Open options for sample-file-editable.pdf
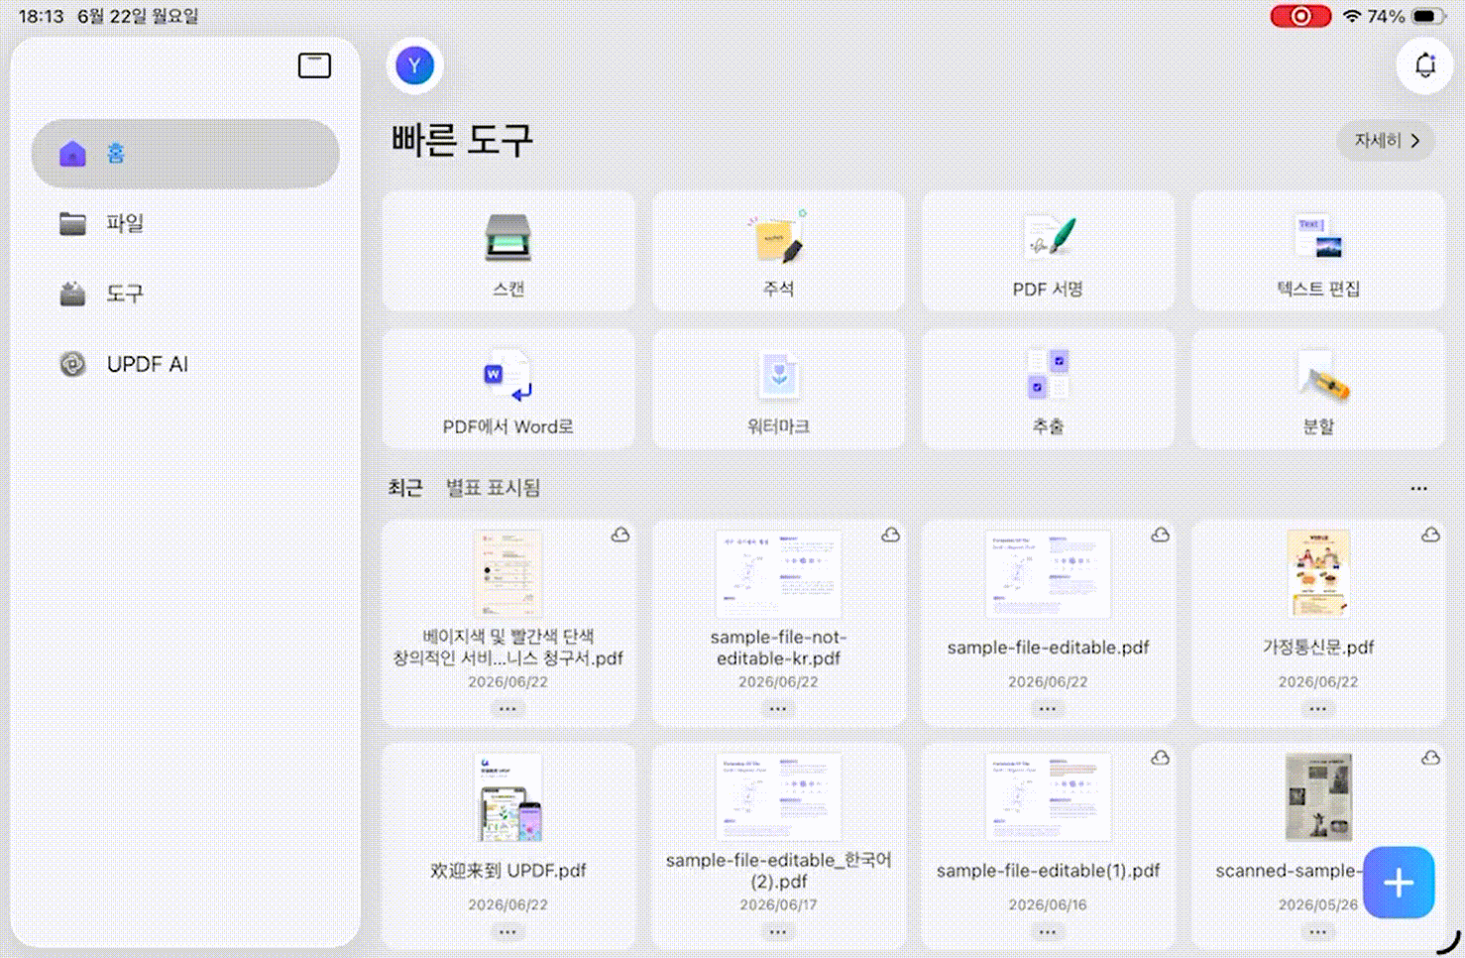1465x958 pixels. pyautogui.click(x=1048, y=709)
